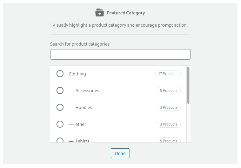Focus the product categories search field
The width and height of the screenshot is (241, 168).
120,54
